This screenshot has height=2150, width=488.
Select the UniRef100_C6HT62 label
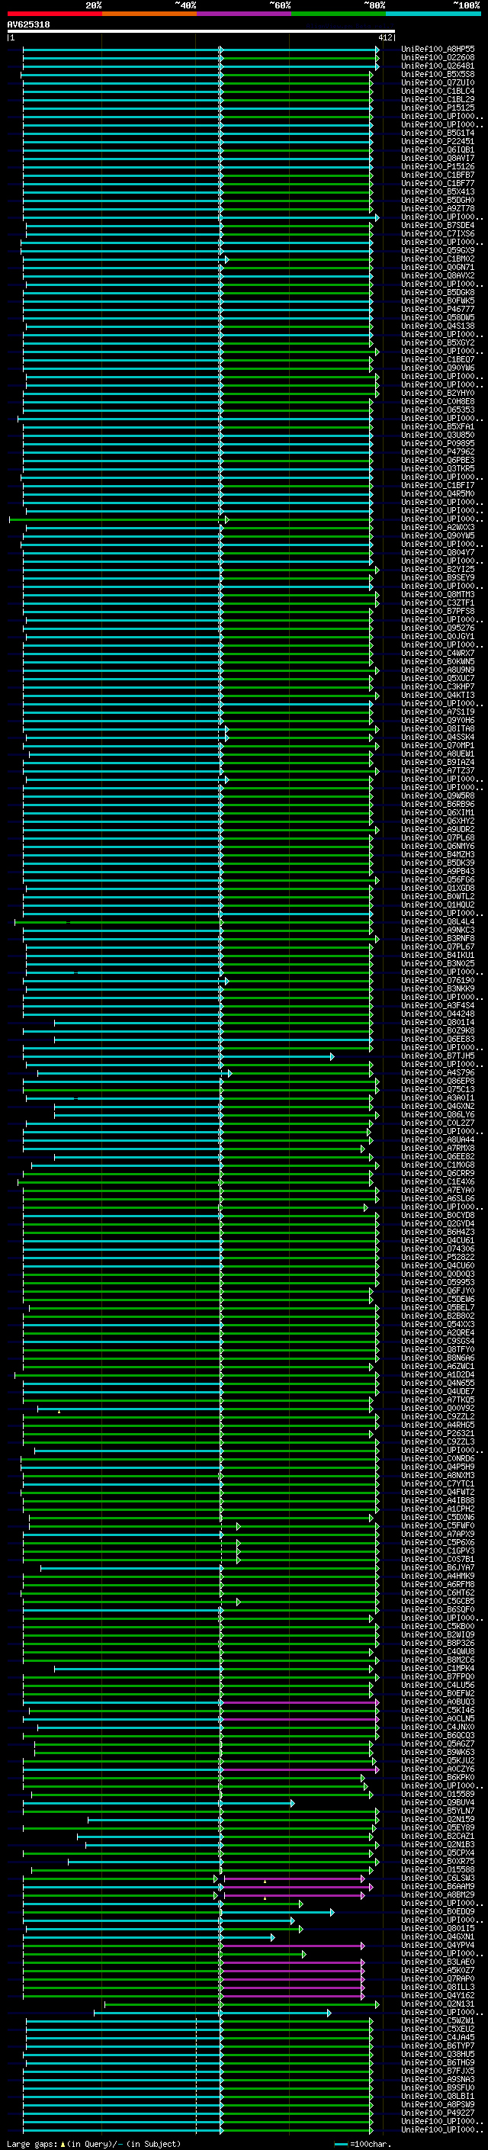pyautogui.click(x=438, y=1592)
